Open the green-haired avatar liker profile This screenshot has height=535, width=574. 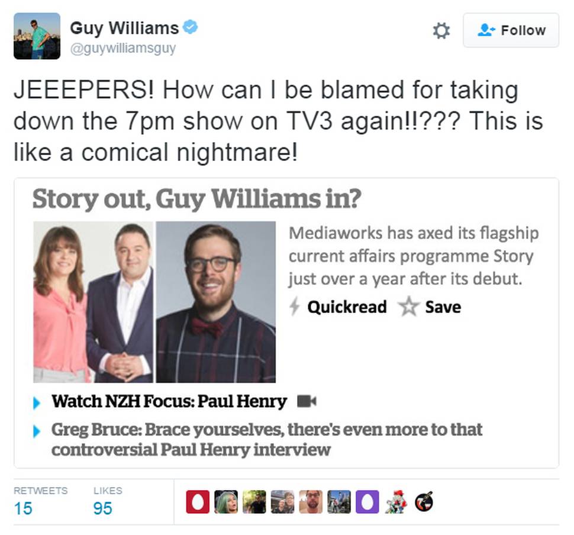point(226,502)
